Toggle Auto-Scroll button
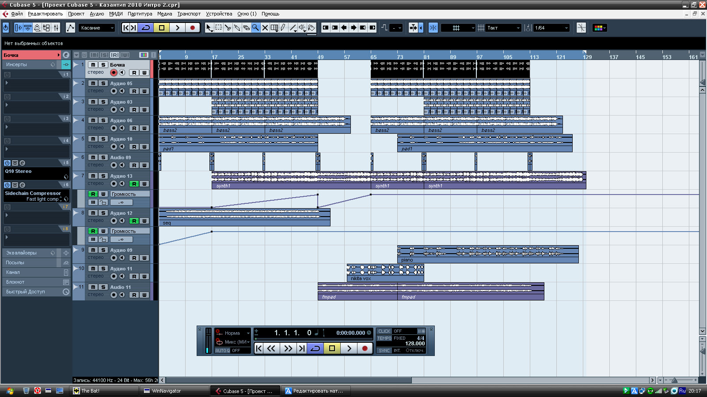 pos(413,28)
